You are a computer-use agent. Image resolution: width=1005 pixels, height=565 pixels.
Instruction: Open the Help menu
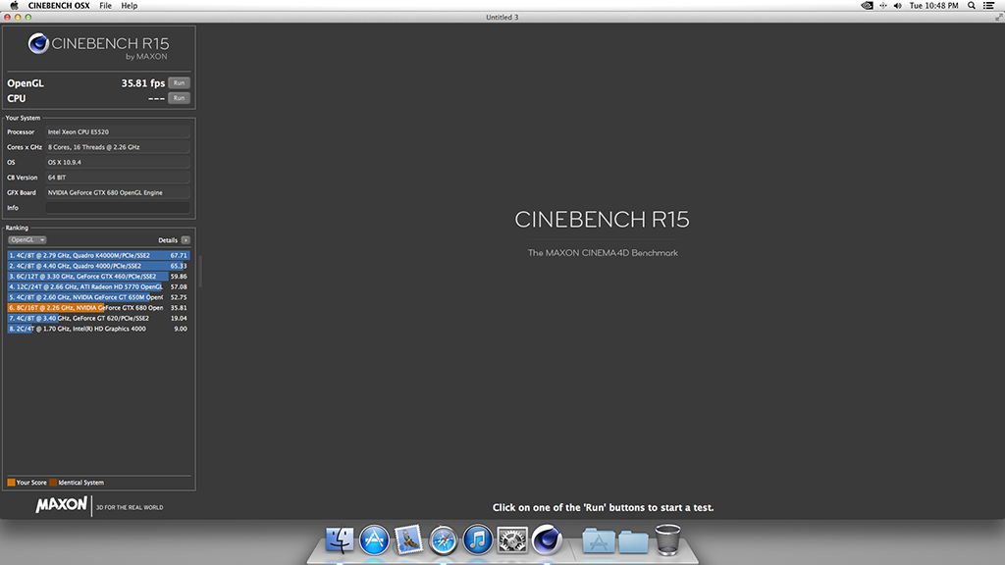pos(129,6)
